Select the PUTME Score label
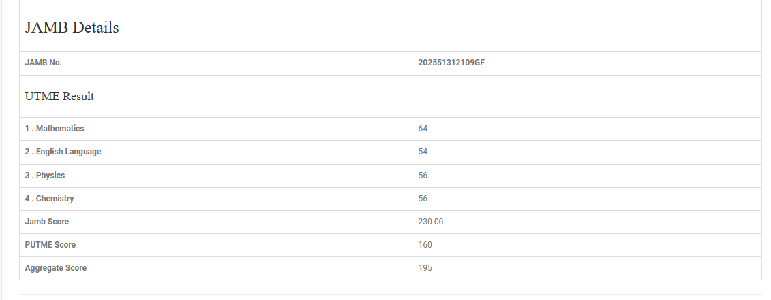 pos(50,245)
